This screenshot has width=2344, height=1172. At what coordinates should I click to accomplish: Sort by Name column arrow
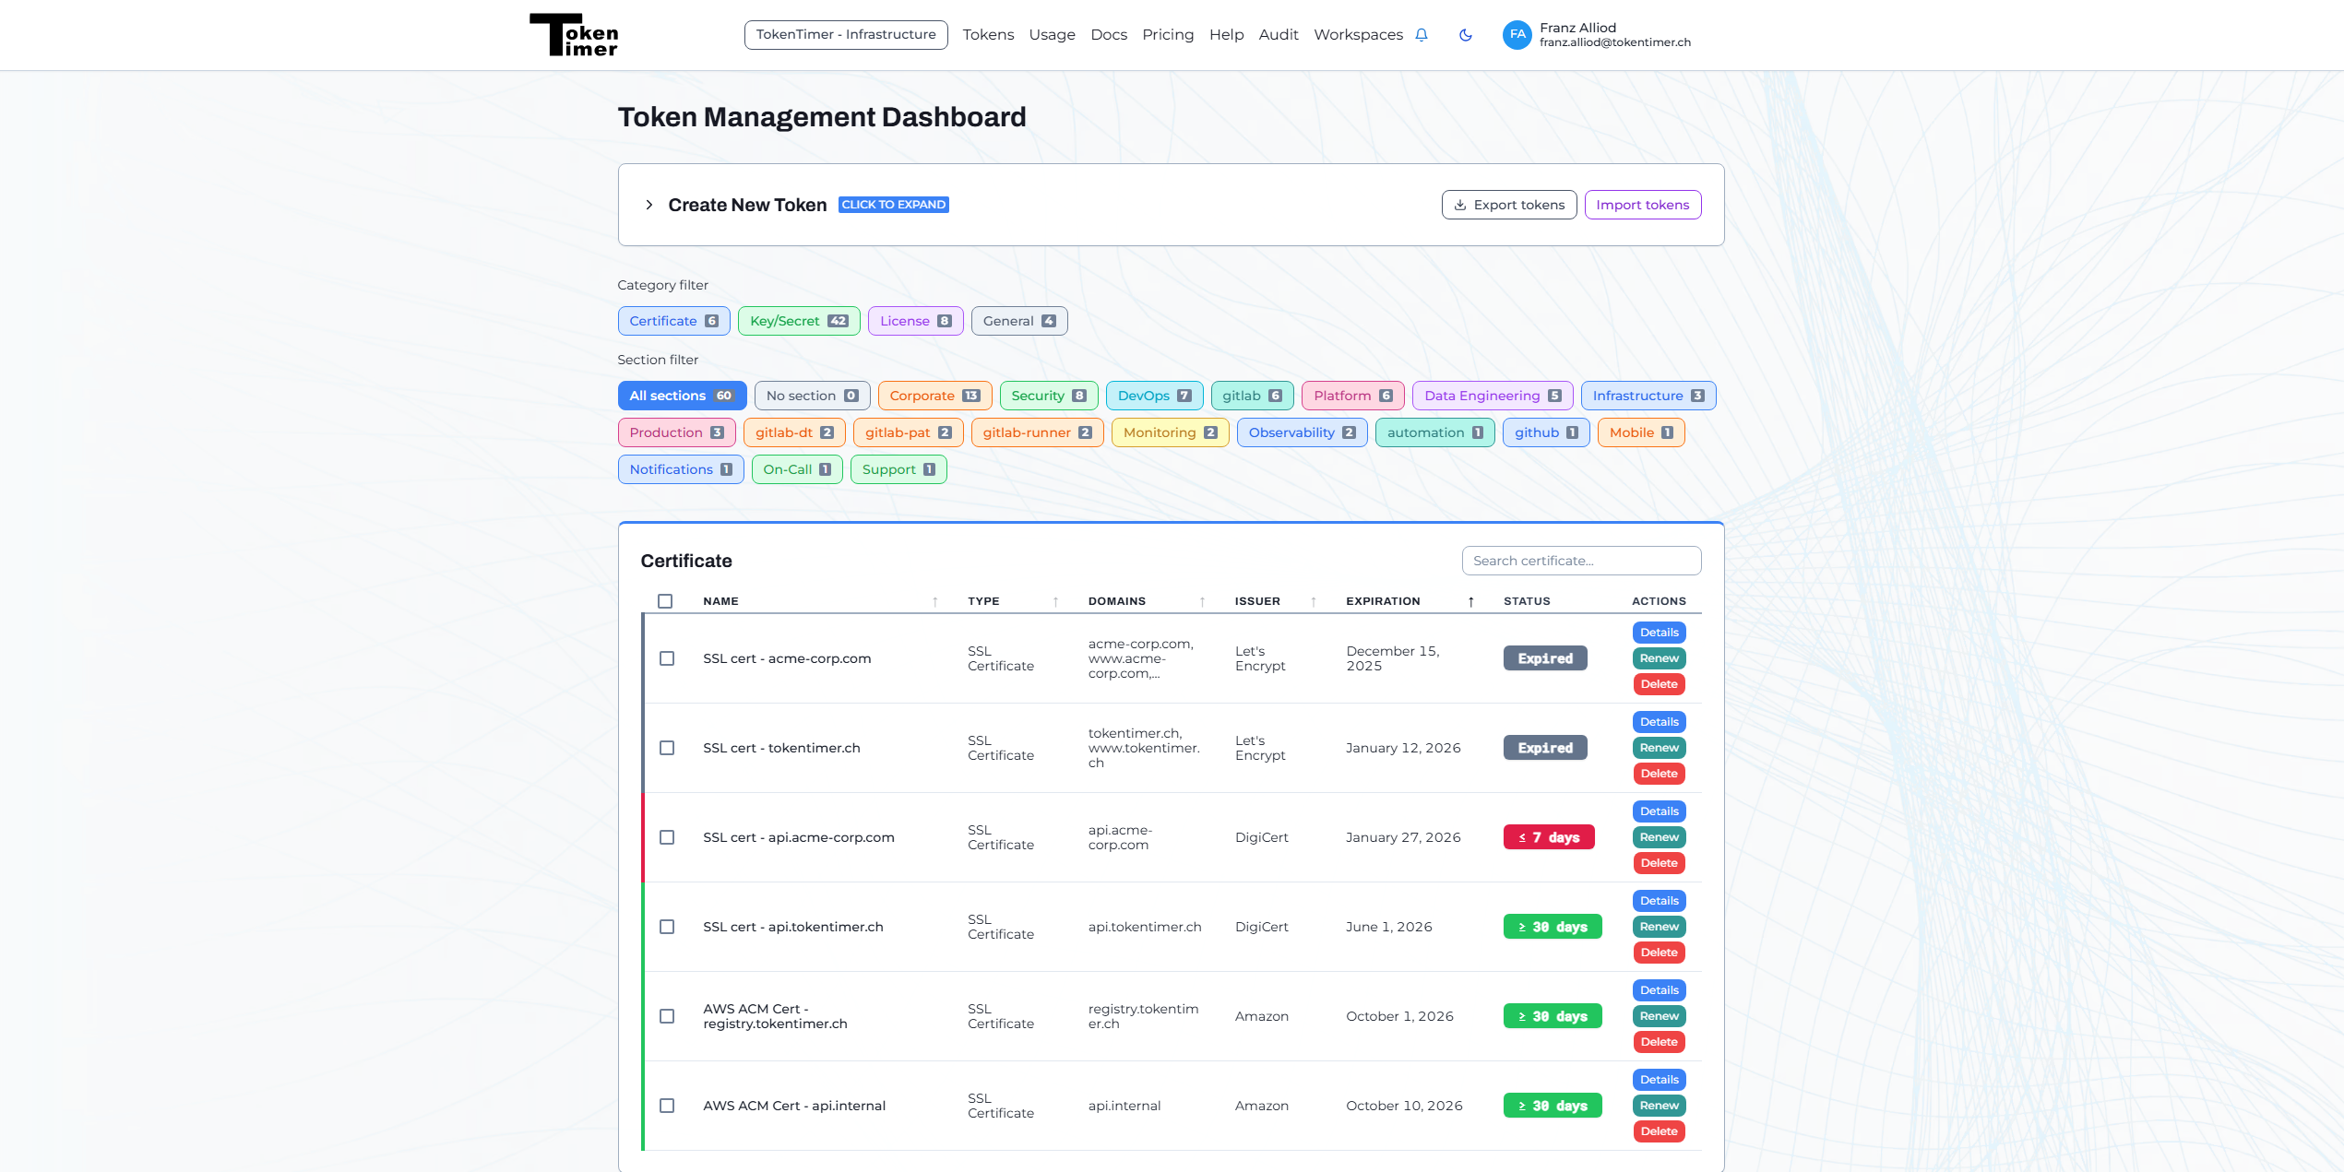pyautogui.click(x=934, y=601)
